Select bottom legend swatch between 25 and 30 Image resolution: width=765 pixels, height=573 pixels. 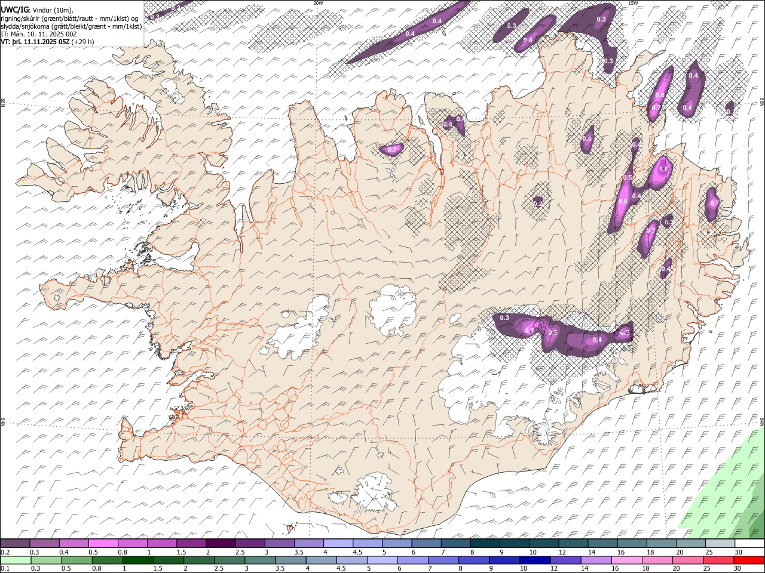click(x=717, y=560)
